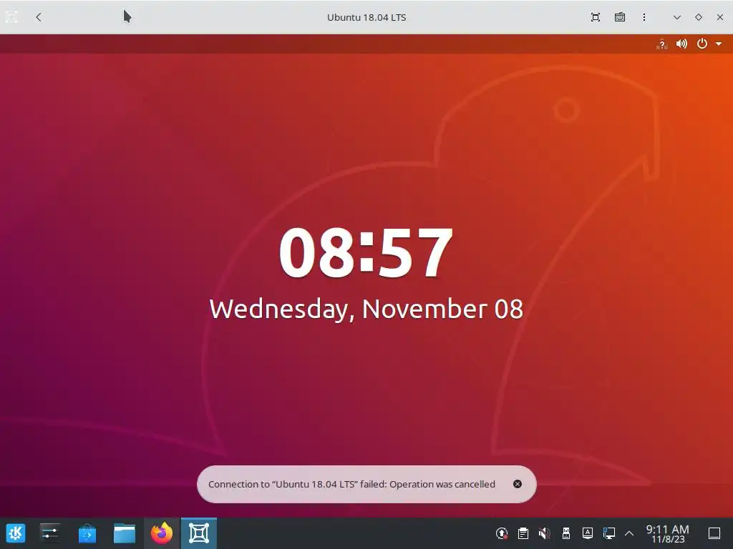
Task: Expand the Ubuntu system menu arrow
Action: click(719, 44)
